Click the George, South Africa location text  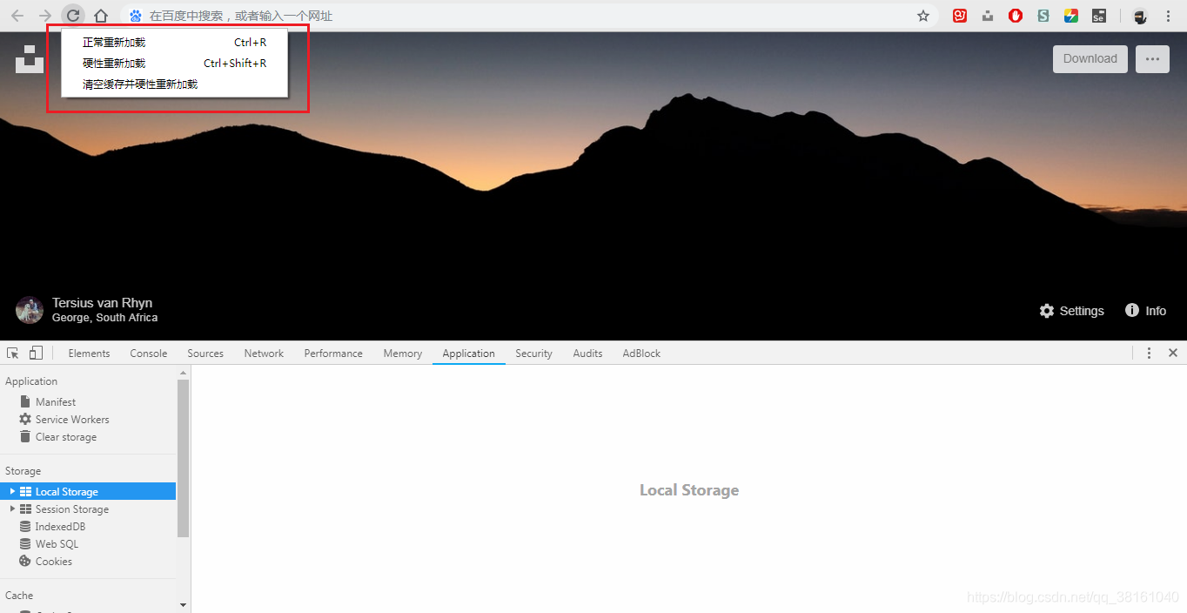point(104,318)
